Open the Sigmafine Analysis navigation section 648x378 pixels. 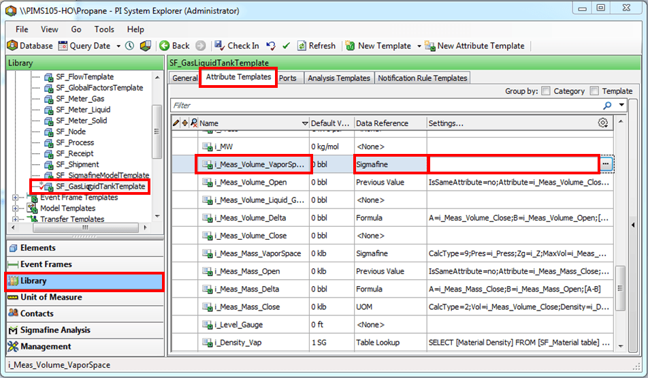coord(54,330)
